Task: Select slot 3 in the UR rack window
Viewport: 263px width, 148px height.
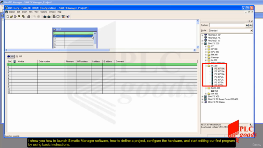Action: click(73, 39)
